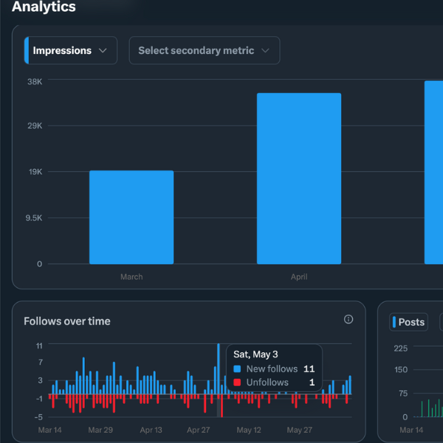
Task: Click the Analytics page heading
Action: coord(44,7)
